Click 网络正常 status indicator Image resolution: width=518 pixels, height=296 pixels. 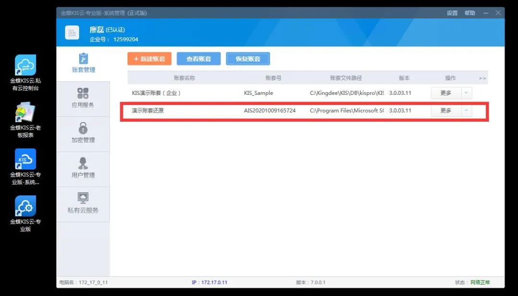(480, 283)
